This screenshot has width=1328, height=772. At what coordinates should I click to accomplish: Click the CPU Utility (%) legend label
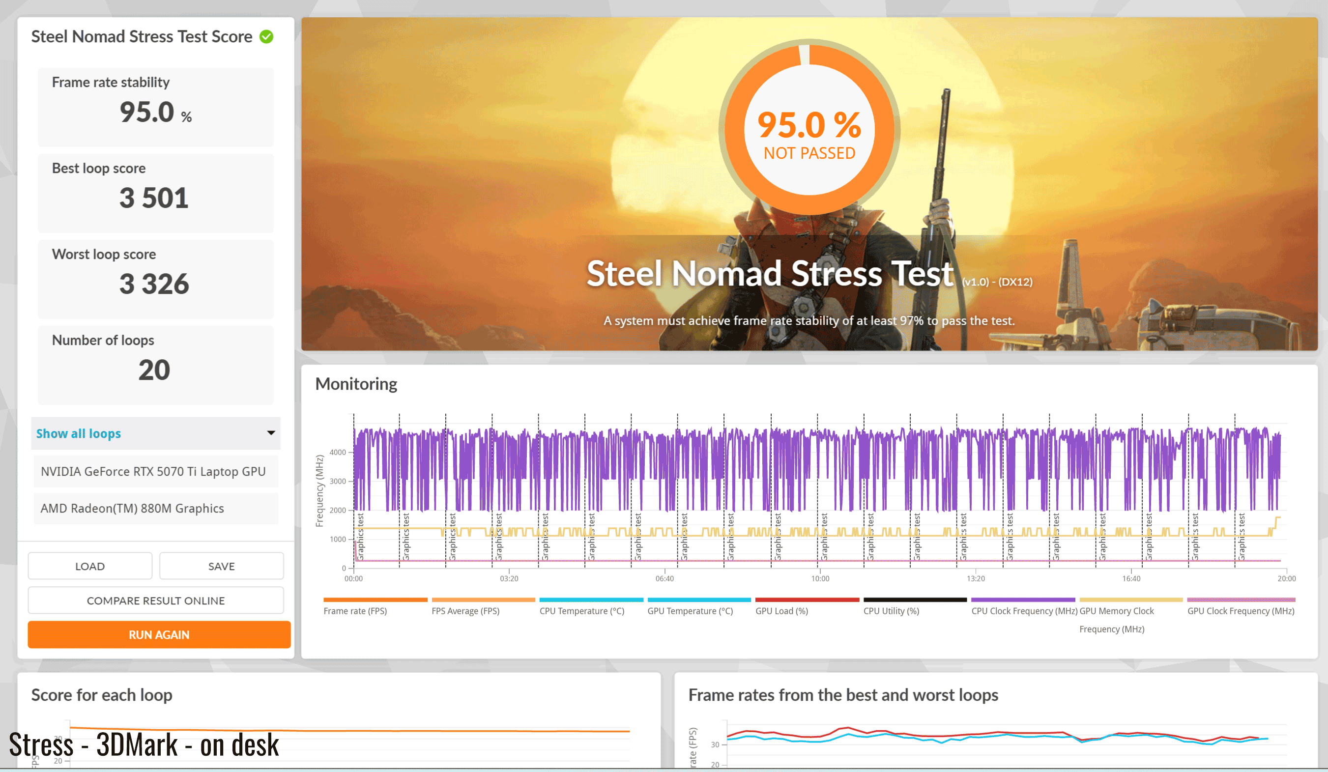point(891,611)
